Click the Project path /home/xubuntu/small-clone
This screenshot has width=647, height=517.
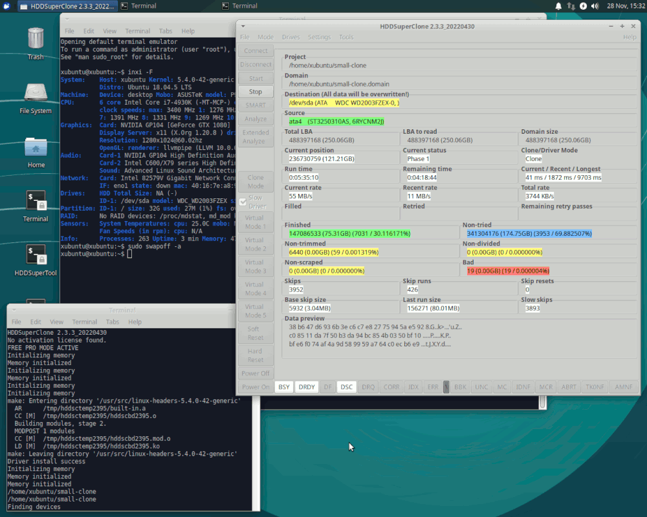[327, 65]
